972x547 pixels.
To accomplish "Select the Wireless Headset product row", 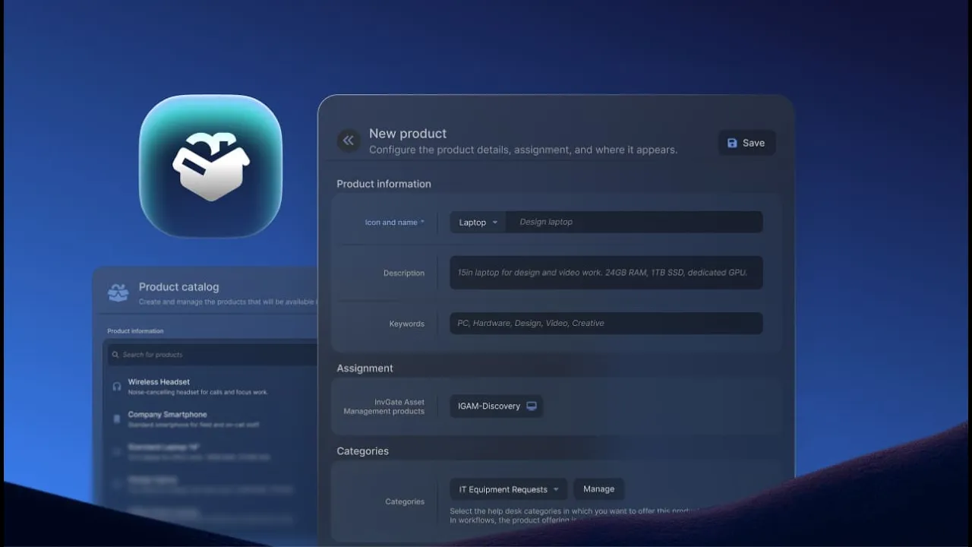I will click(x=211, y=387).
